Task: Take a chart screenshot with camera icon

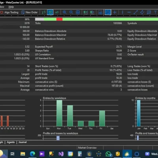Action: (100, 13)
